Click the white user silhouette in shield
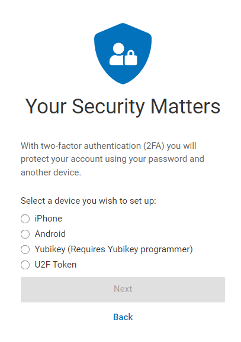241x342 pixels. click(117, 54)
